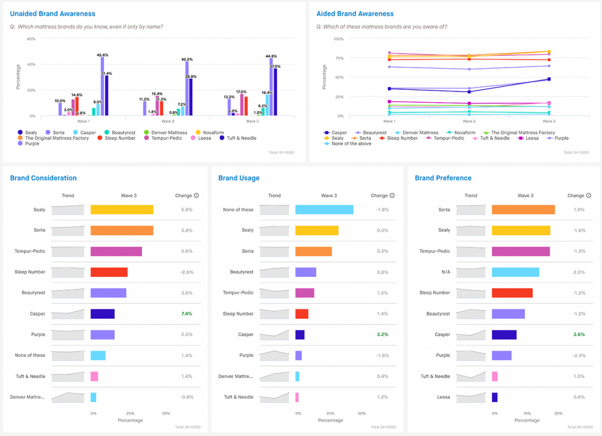Toggle Casper legend entry in Unaided Brand Awareness
The height and width of the screenshot is (436, 602).
85,132
